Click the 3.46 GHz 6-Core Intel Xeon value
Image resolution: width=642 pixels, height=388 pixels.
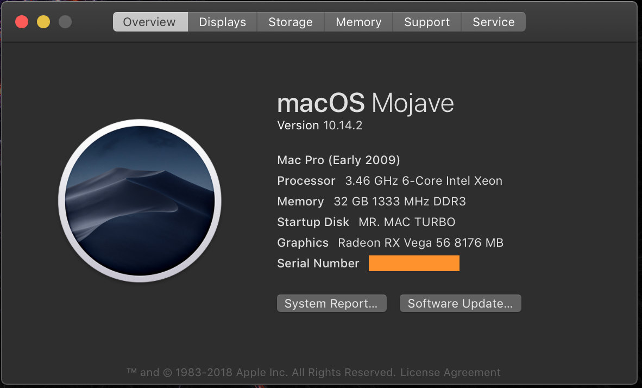point(424,180)
